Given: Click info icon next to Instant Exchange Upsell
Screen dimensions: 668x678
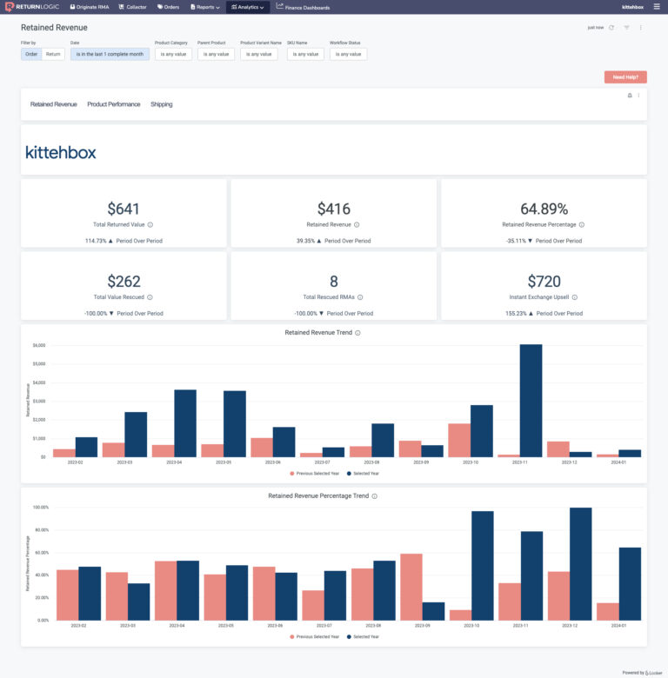Looking at the screenshot, I should 575,297.
